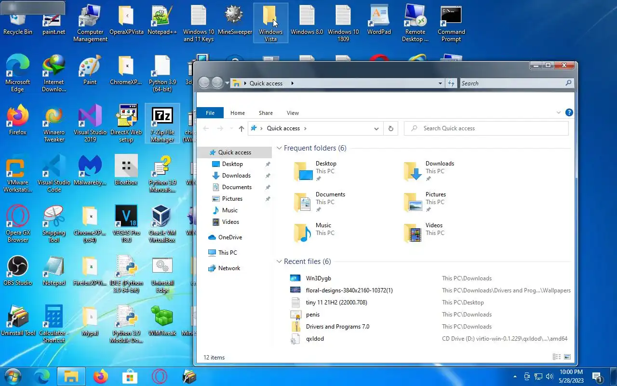Open the Downloads frequent folder tile
Viewport: 617px width, 386px height.
[x=429, y=171]
